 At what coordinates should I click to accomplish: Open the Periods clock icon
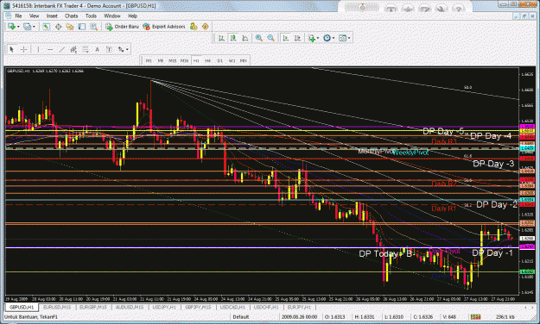tap(327, 38)
